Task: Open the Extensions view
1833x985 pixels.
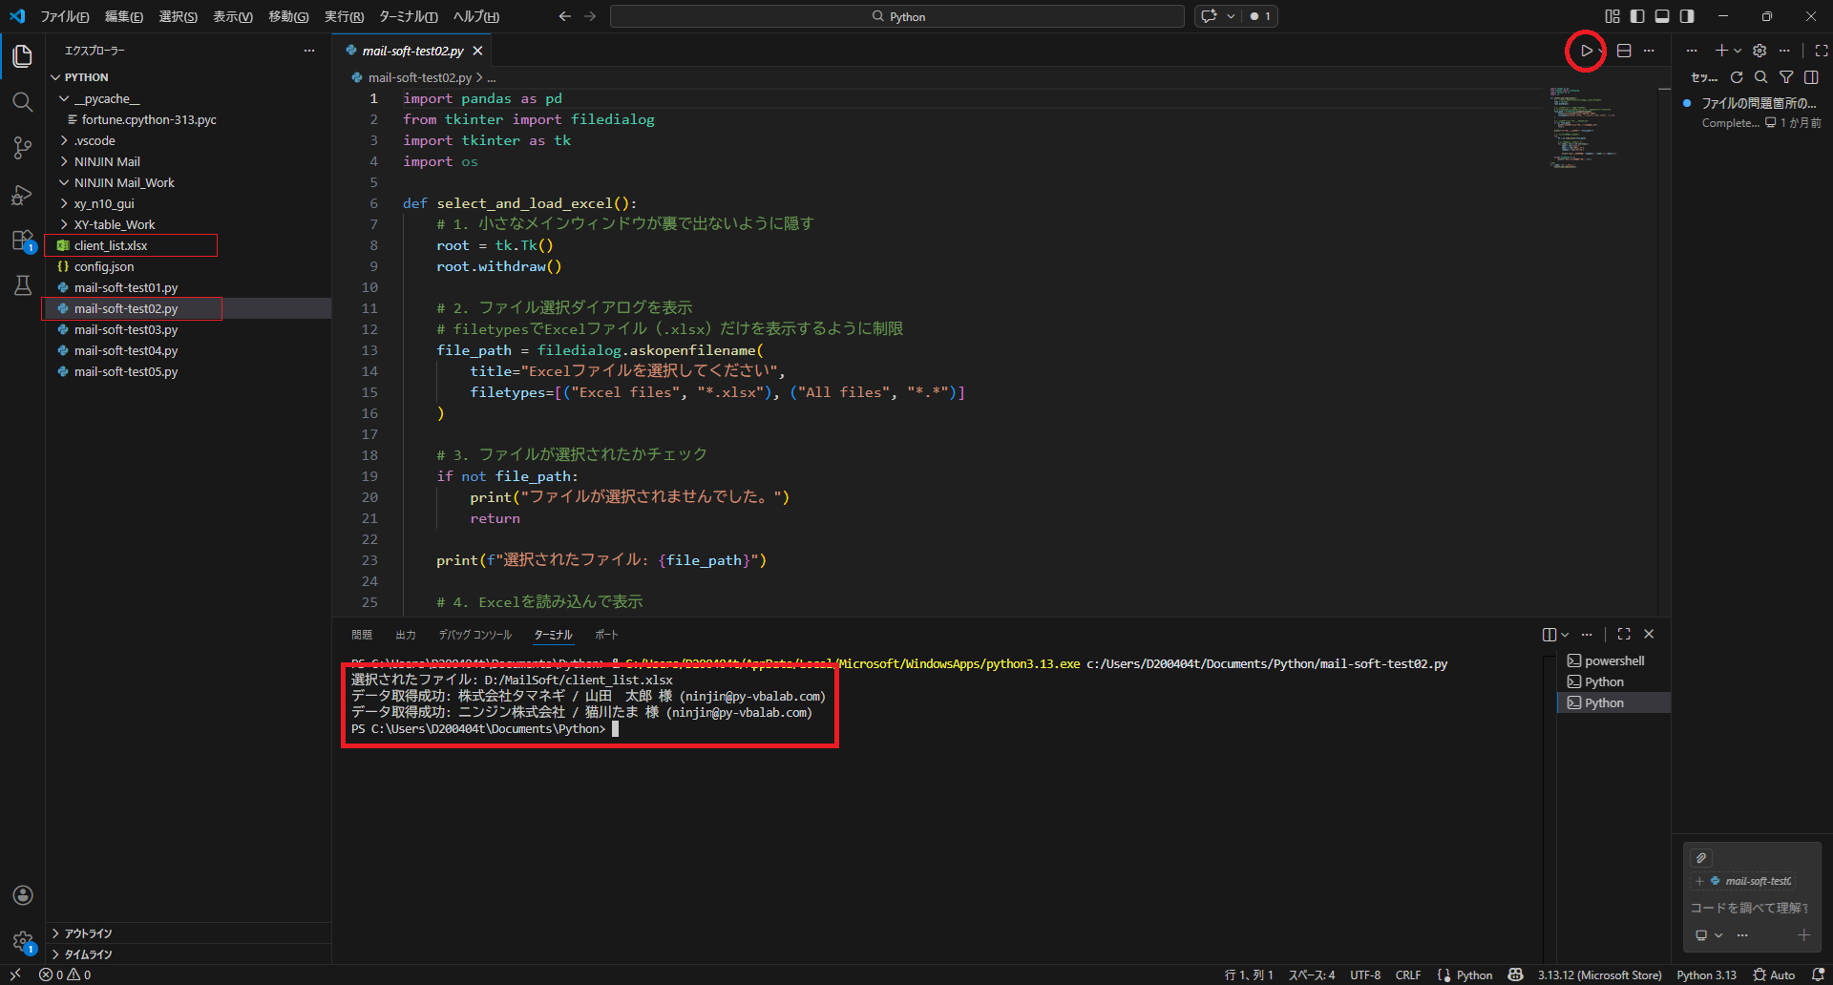Action: 23,241
